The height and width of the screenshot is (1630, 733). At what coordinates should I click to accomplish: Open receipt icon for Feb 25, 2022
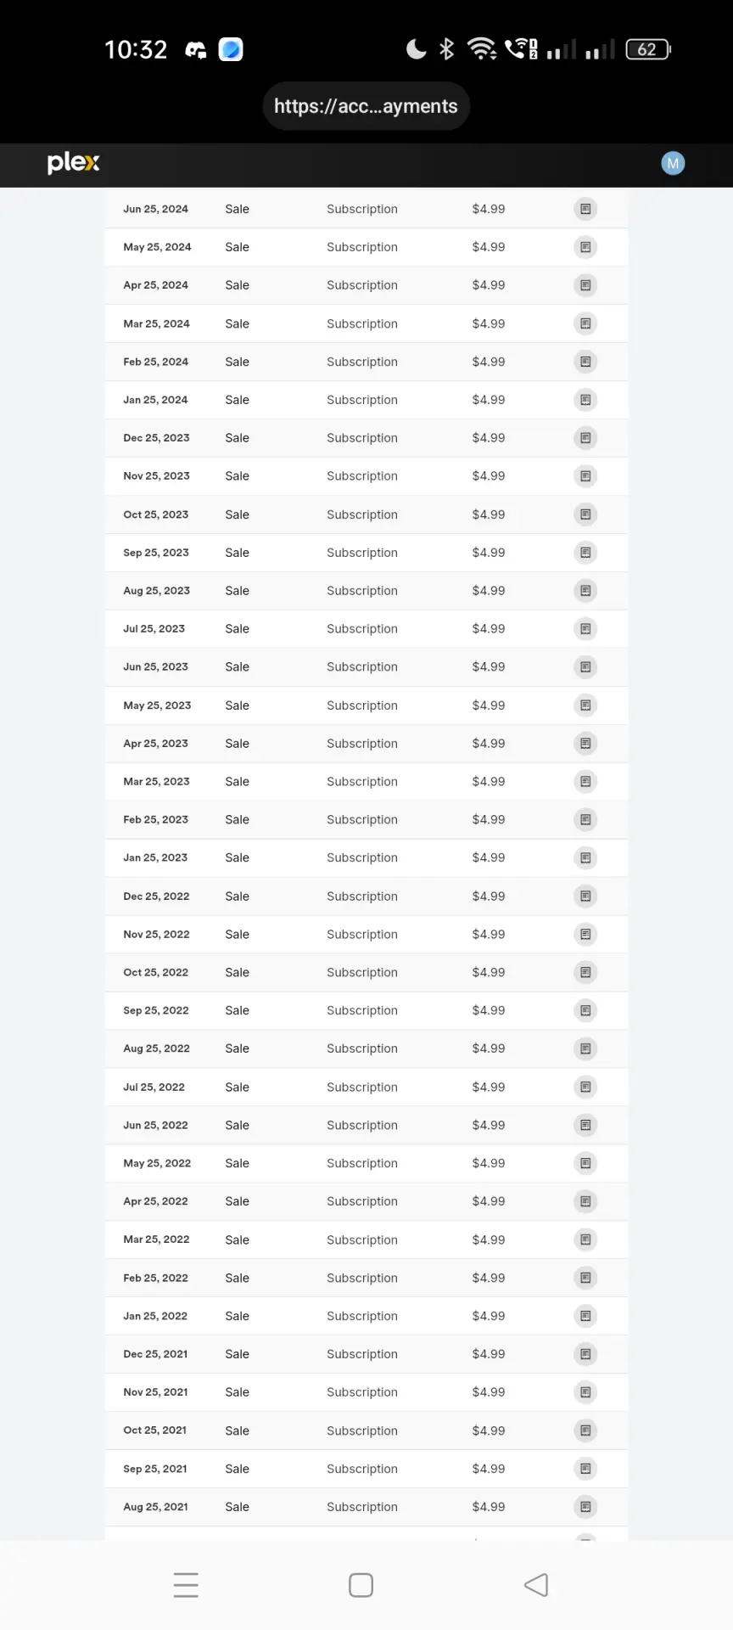(x=585, y=1278)
